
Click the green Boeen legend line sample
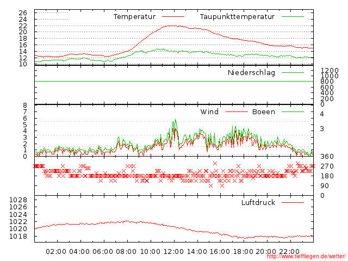(x=293, y=111)
